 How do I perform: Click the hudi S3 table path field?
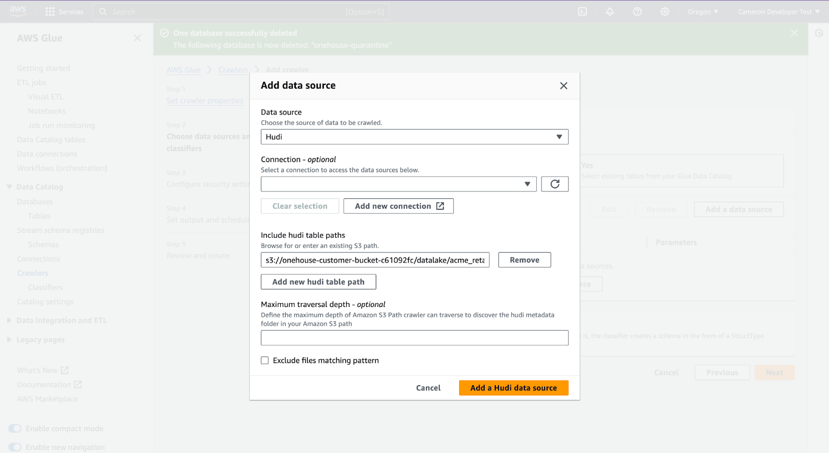375,260
